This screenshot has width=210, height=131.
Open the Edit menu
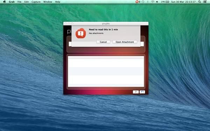(x=26, y=2)
